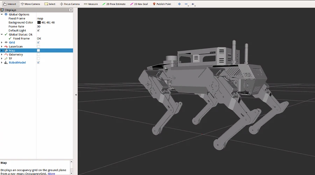
Task: Click the RobotModel display icon
Action: (x=6, y=63)
